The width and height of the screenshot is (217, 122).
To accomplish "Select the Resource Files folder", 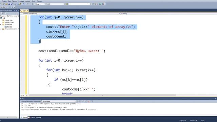I will pos(8,22).
